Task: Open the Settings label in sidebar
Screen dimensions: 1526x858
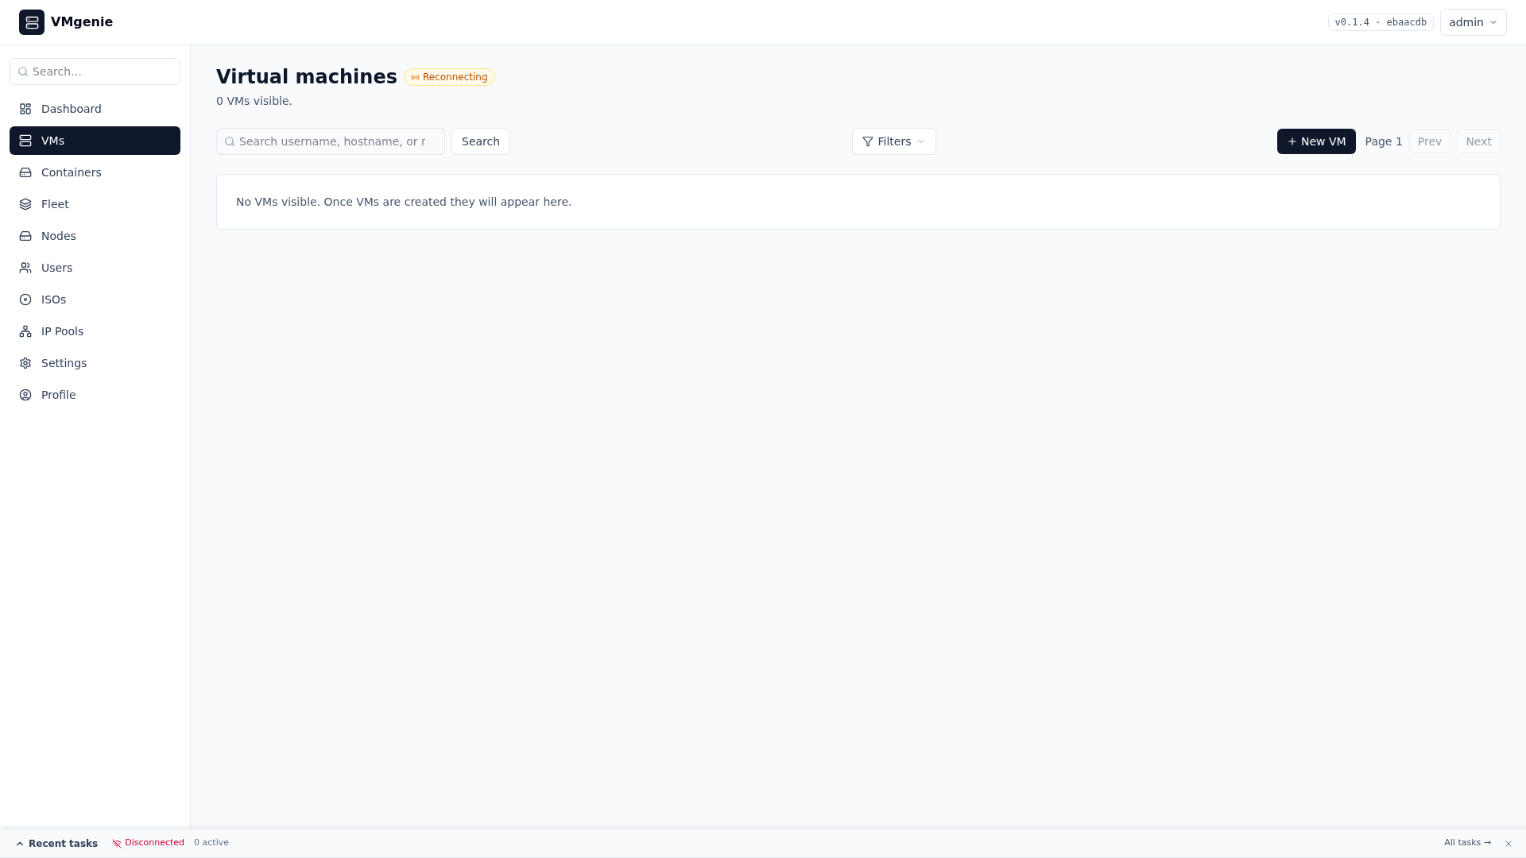Action: (64, 363)
